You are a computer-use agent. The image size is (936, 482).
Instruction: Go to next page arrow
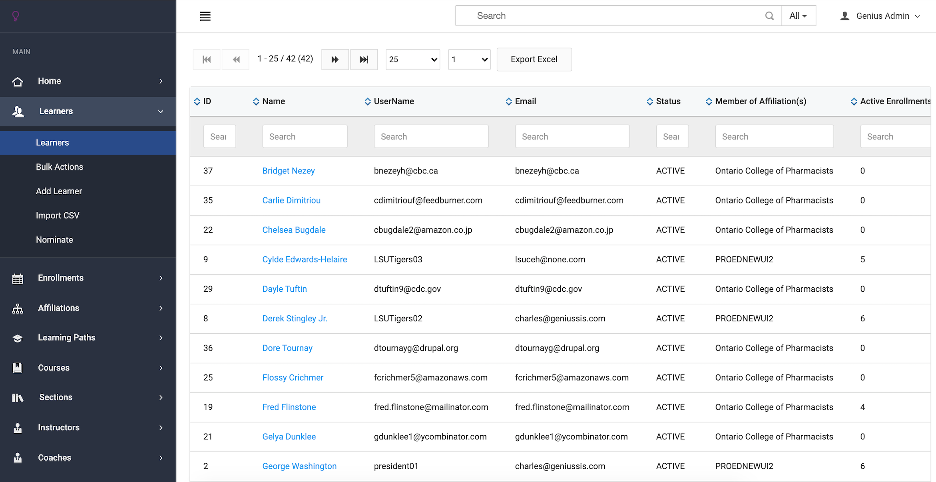335,60
